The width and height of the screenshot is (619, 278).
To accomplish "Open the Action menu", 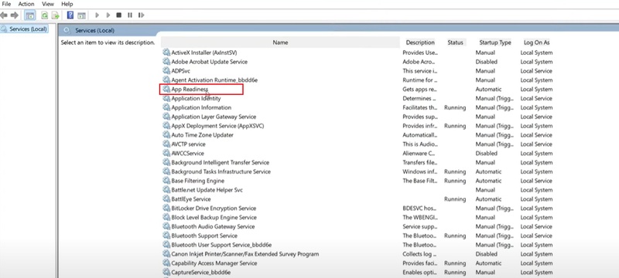I will pos(26,4).
